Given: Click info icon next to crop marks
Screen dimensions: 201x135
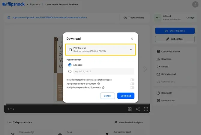Looking at the screenshot, I should (103, 88).
